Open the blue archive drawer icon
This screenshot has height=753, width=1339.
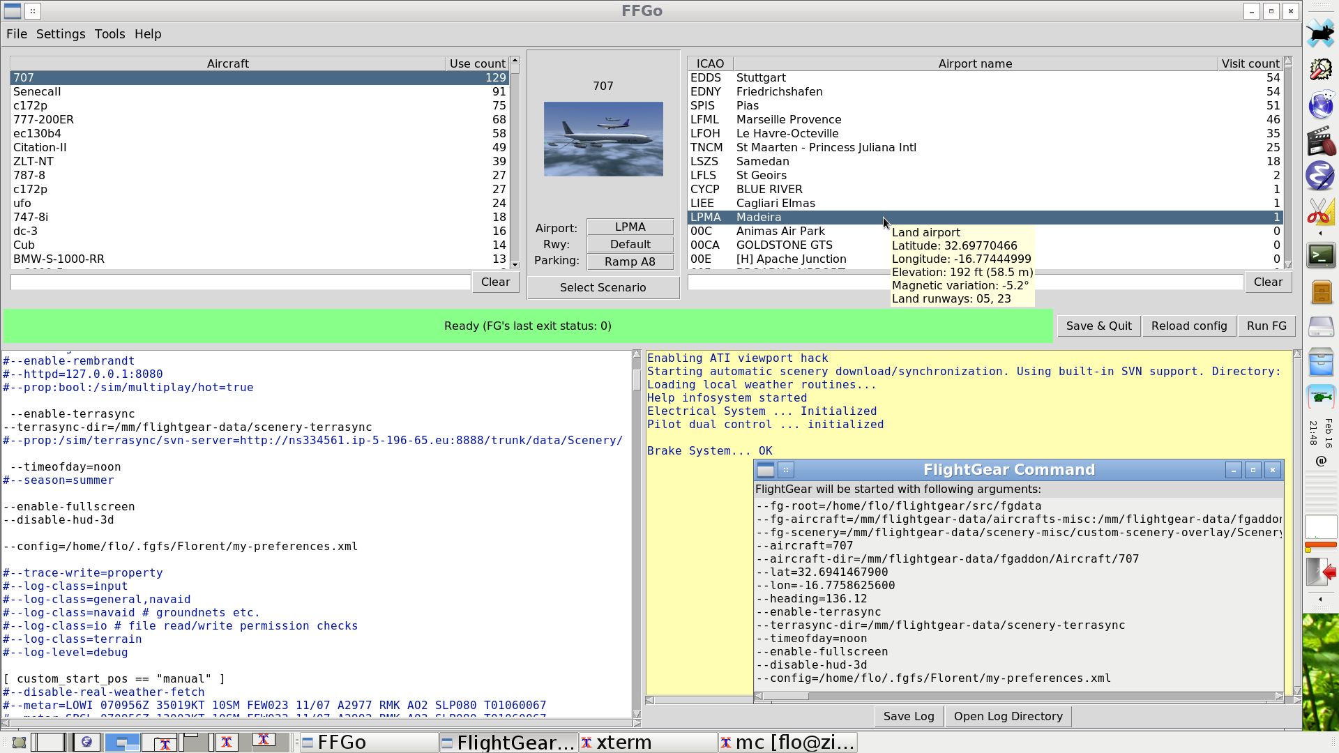(x=1321, y=363)
